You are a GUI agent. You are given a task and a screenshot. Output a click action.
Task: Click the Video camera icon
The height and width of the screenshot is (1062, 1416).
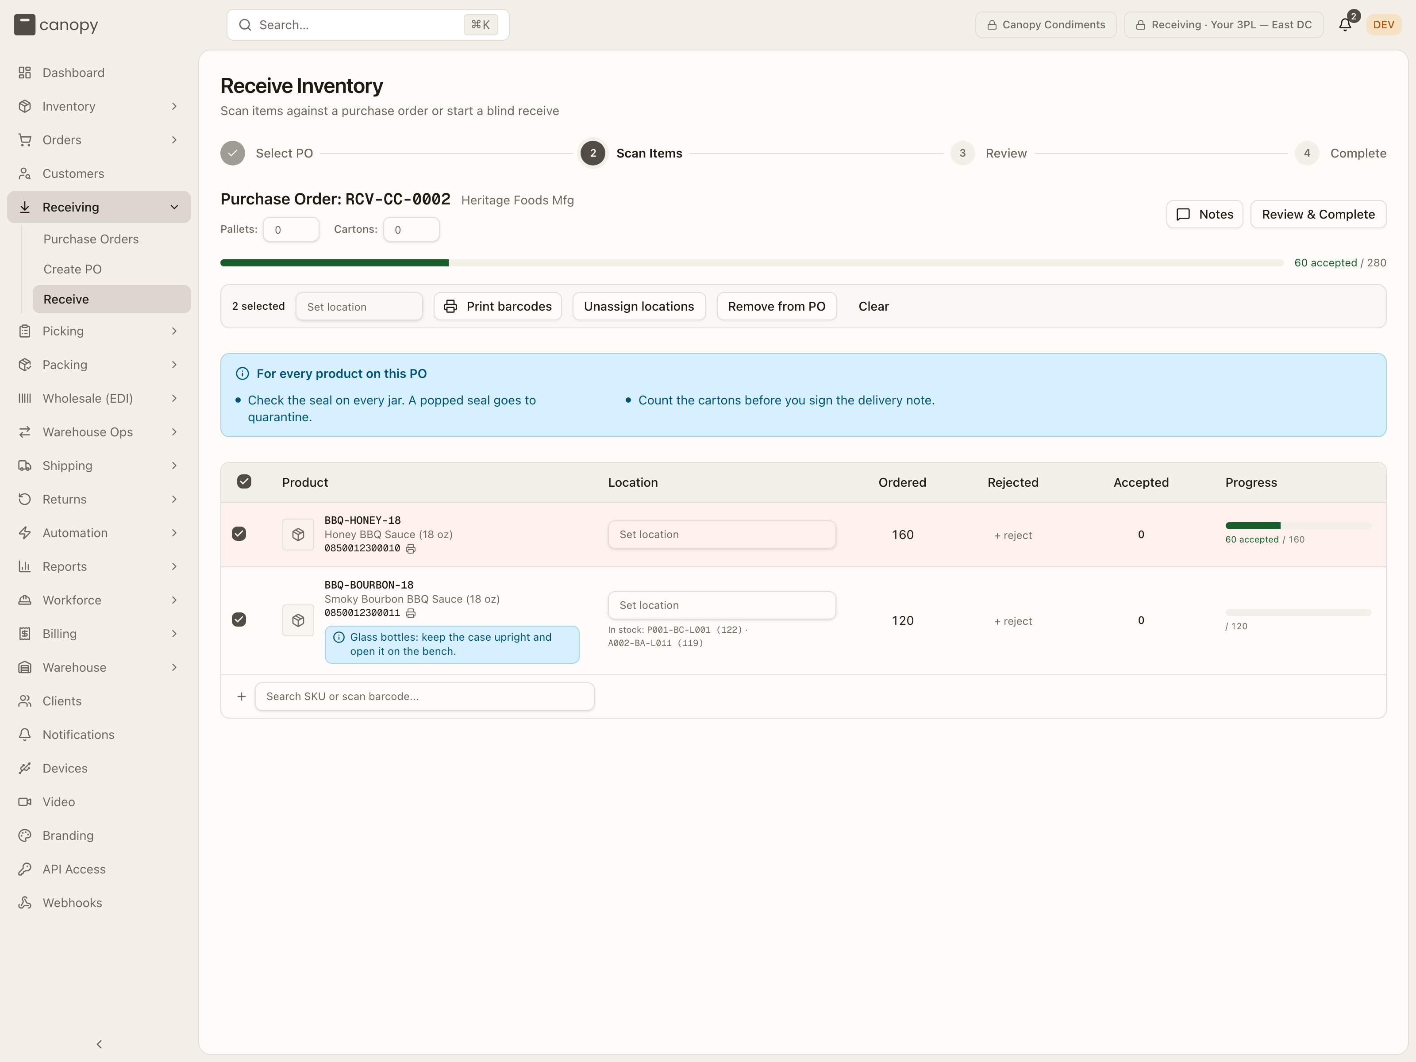coord(25,801)
